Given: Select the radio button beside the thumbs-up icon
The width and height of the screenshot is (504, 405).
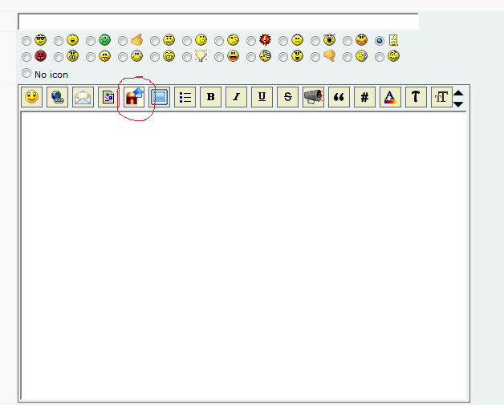Looking at the screenshot, I should click(x=123, y=41).
